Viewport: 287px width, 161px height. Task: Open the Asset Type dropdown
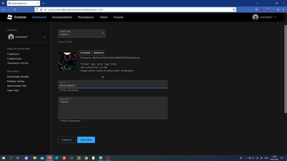[x=82, y=33]
